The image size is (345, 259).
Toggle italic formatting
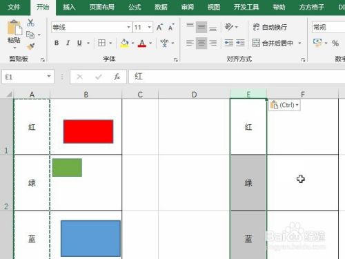pyautogui.click(x=68, y=43)
